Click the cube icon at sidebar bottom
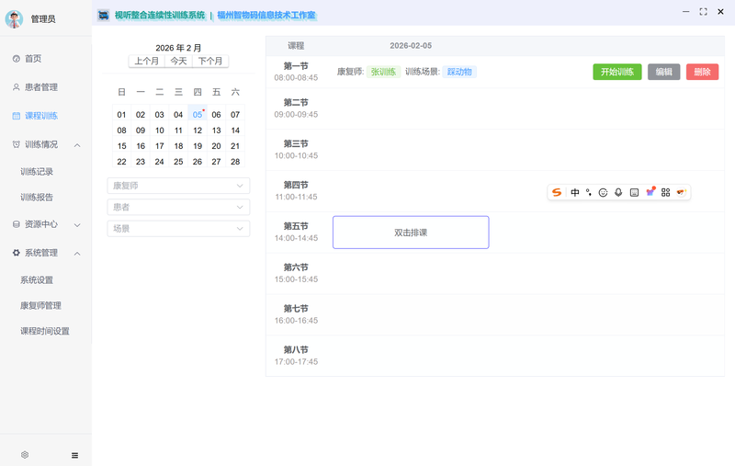The height and width of the screenshot is (466, 735). tap(25, 455)
